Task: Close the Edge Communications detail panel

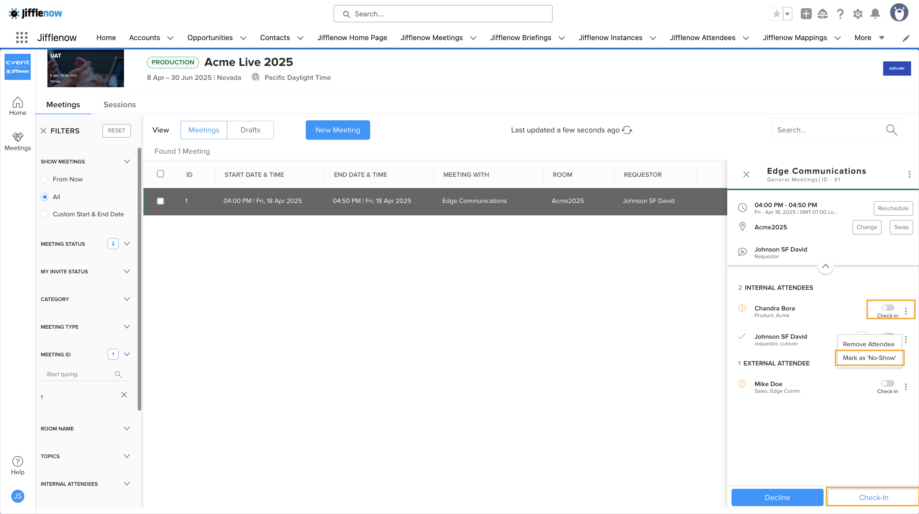Action: 746,174
